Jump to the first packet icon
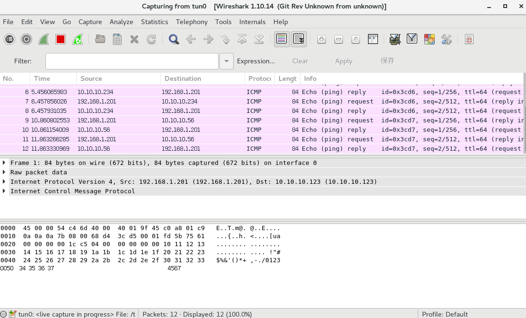 coord(242,39)
